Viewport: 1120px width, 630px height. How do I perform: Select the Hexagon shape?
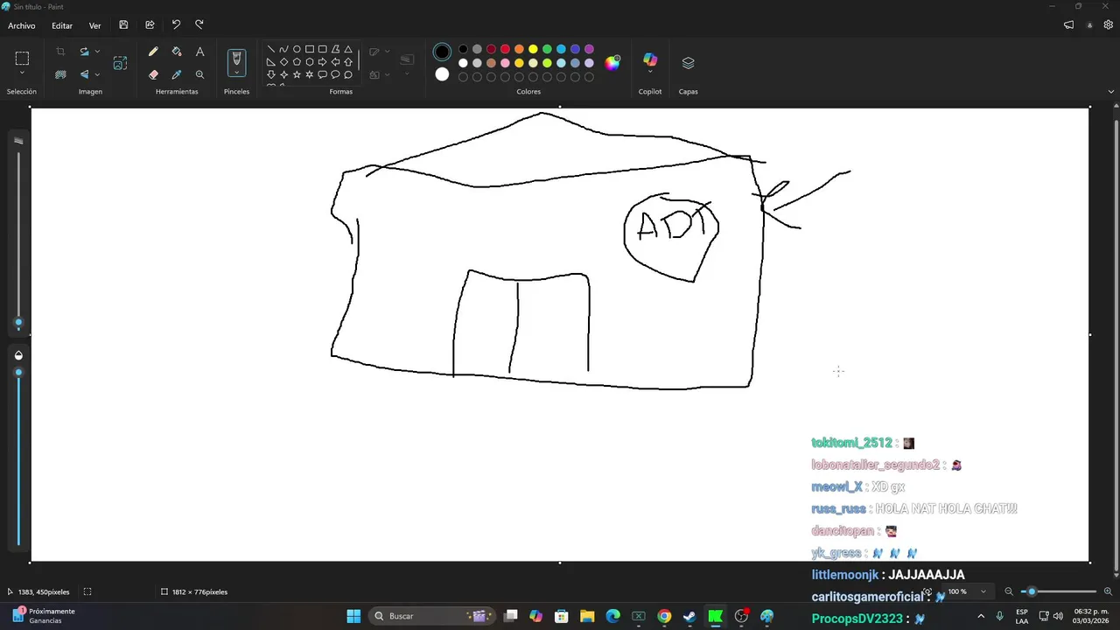[x=310, y=62]
